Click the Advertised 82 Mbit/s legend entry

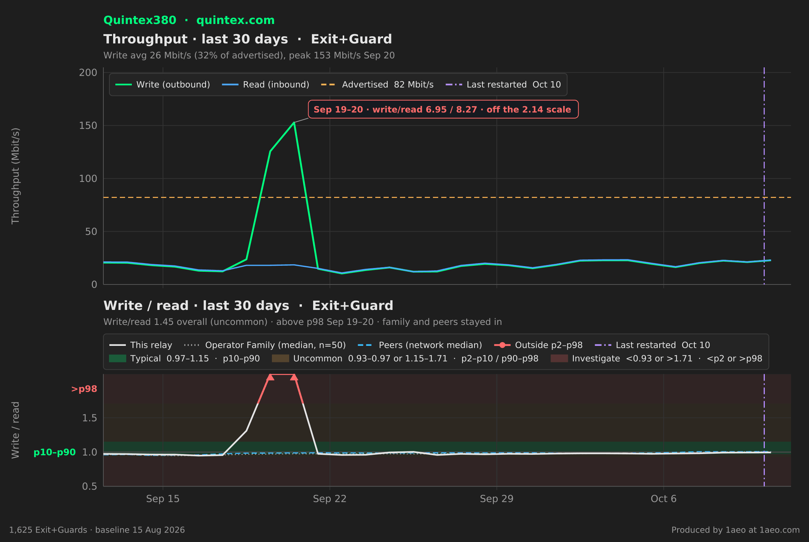click(377, 85)
